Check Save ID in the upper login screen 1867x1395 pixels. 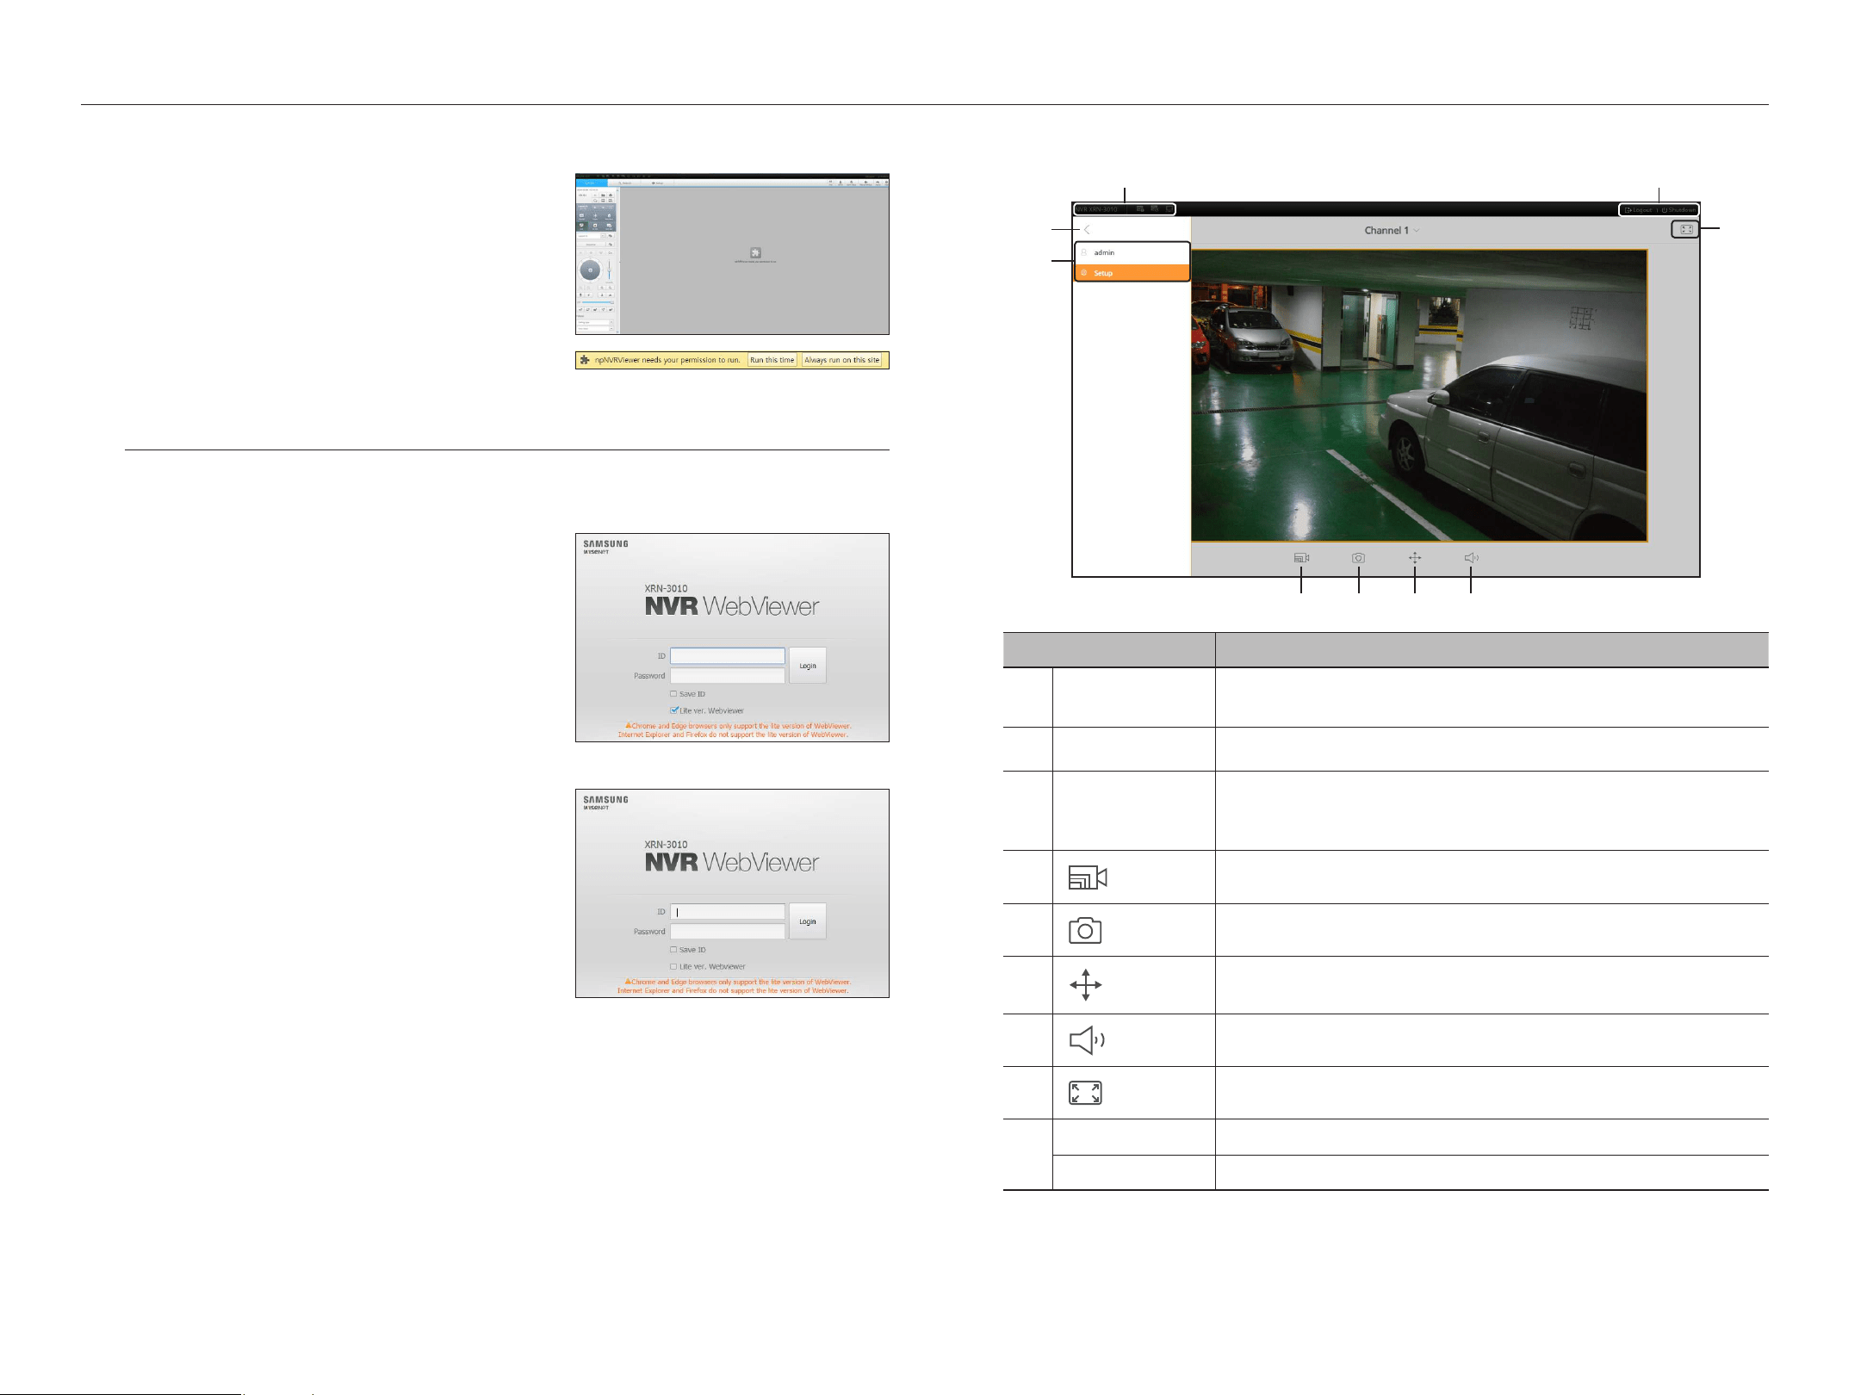tap(673, 694)
